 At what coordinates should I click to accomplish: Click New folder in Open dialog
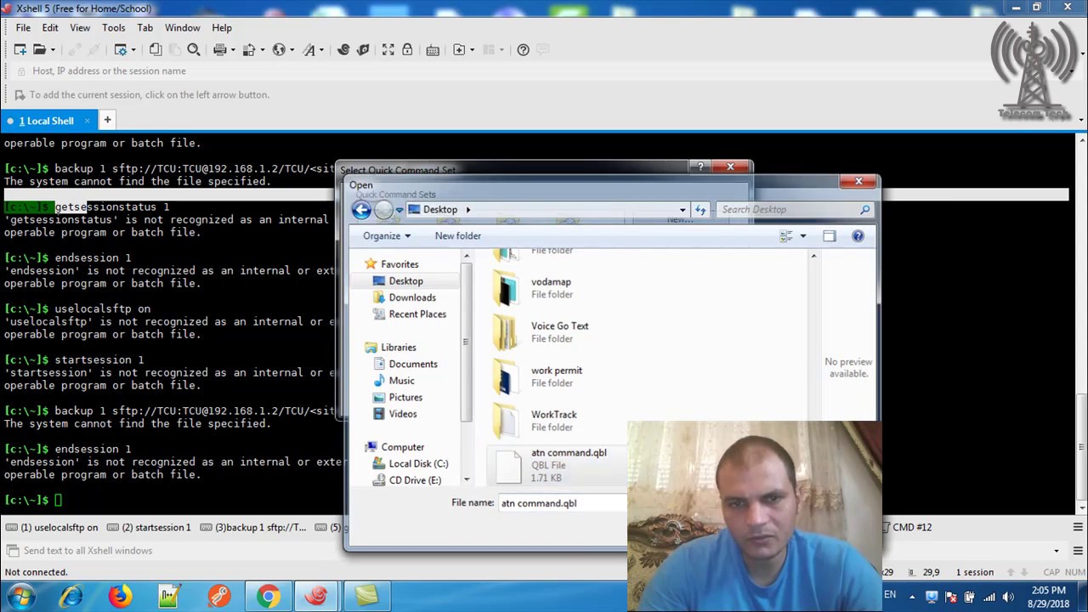click(x=457, y=235)
